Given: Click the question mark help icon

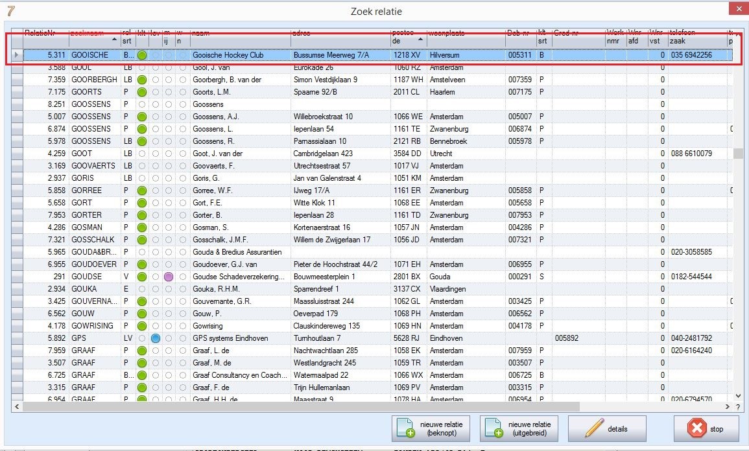Looking at the screenshot, I should click(x=738, y=407).
